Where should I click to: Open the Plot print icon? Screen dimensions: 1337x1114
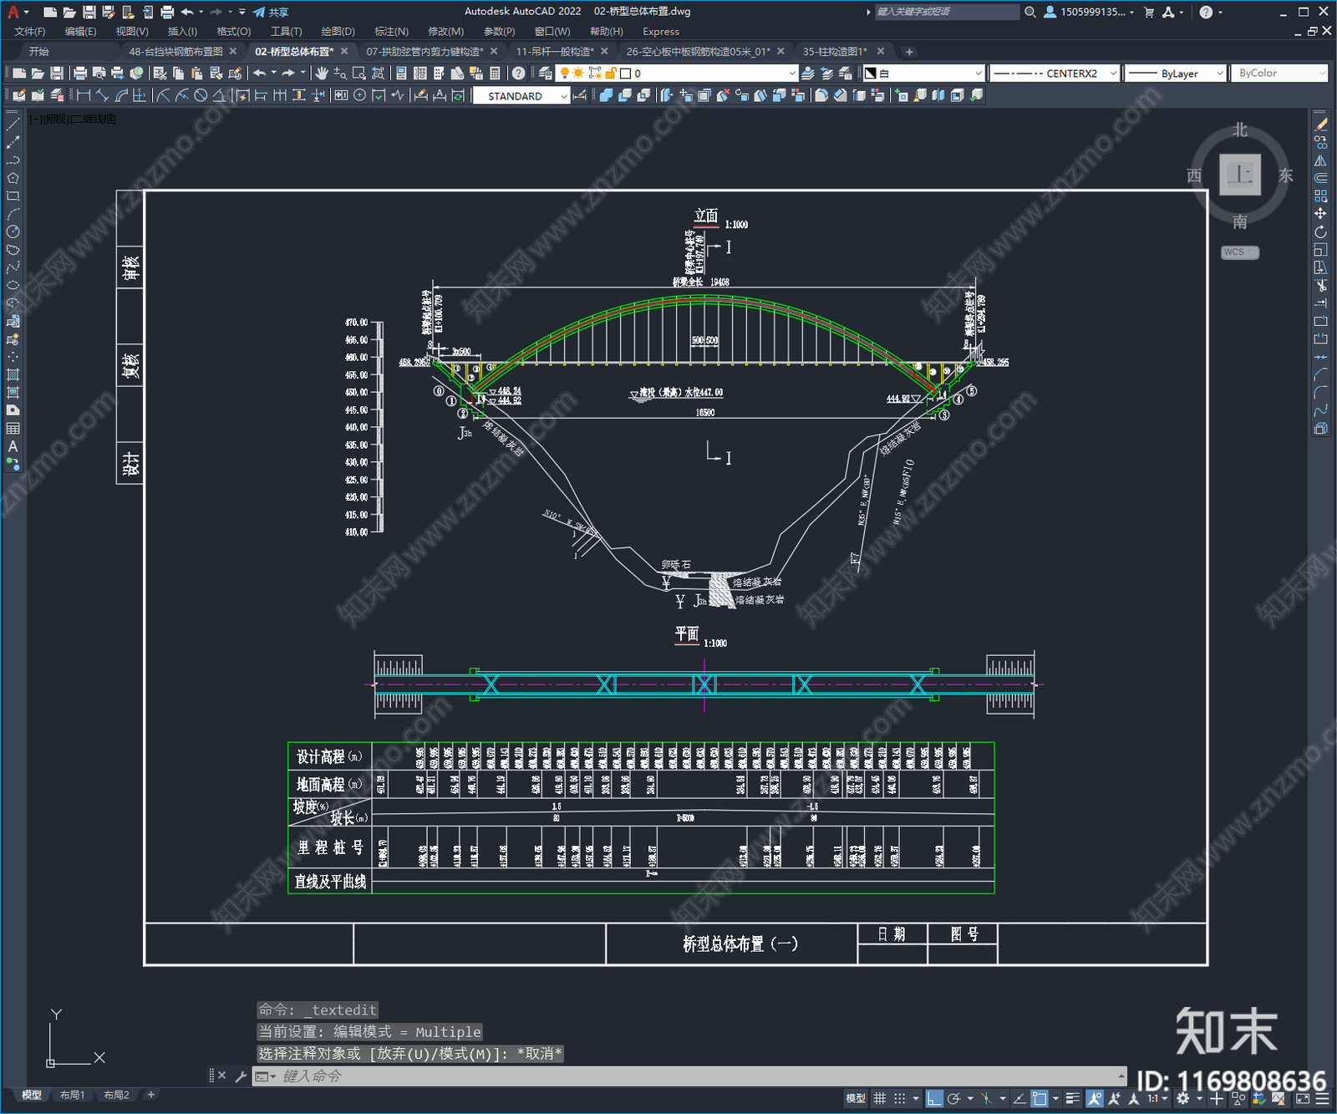coord(80,74)
